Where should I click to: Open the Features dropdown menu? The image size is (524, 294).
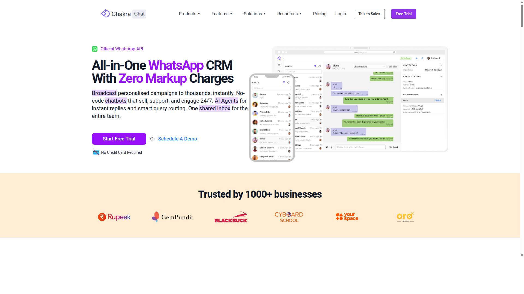pos(222,14)
